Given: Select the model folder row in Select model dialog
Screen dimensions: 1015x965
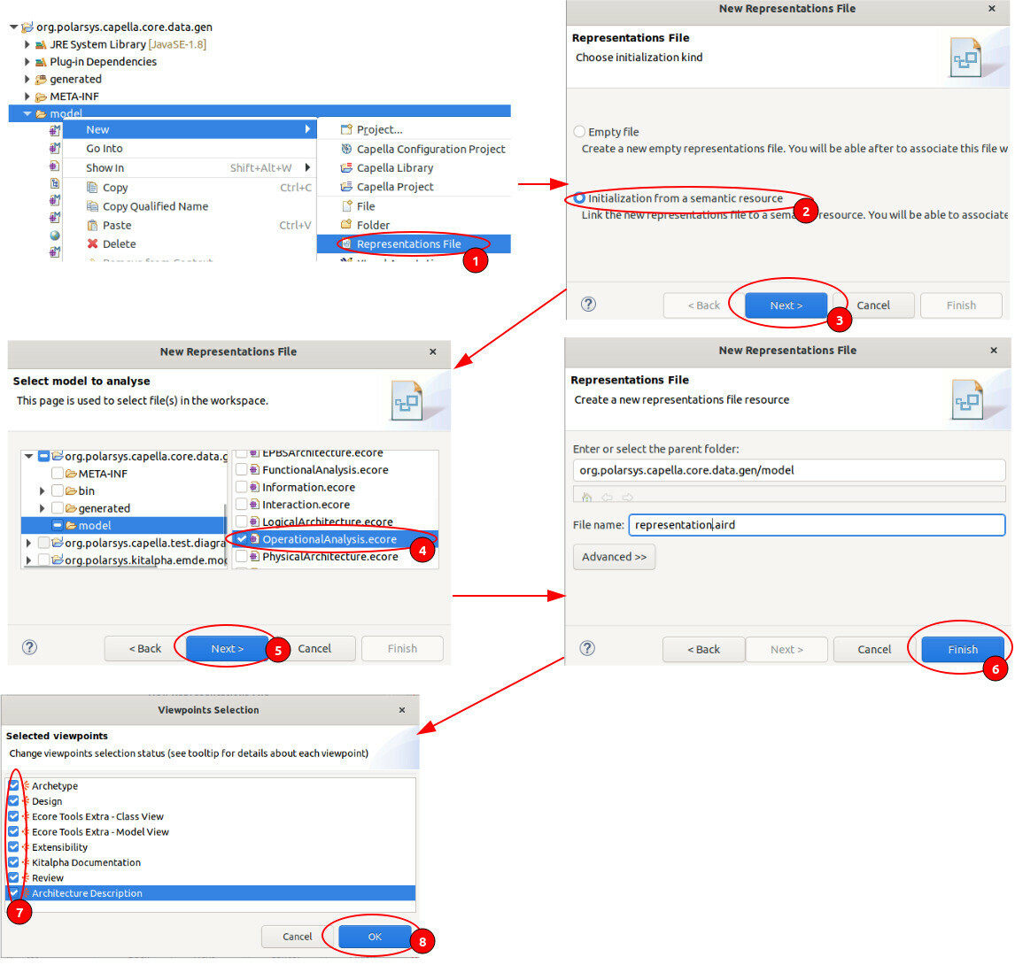Looking at the screenshot, I should point(123,526).
